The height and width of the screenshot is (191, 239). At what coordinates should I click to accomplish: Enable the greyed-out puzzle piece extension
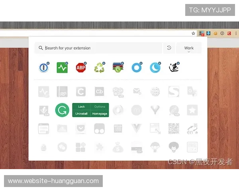pyautogui.click(x=99, y=147)
